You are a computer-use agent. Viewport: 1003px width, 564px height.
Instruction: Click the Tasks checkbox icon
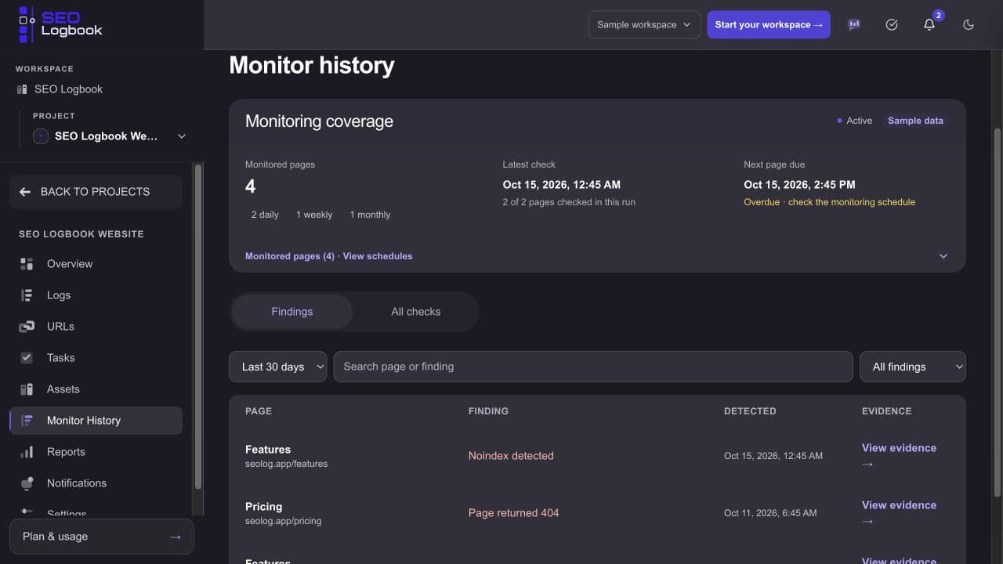[x=27, y=358]
